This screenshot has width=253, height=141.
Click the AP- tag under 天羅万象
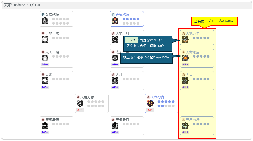[80, 110]
